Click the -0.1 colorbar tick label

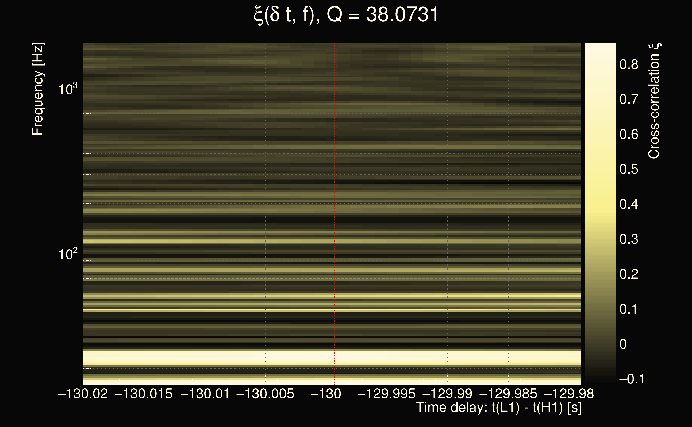coord(632,379)
